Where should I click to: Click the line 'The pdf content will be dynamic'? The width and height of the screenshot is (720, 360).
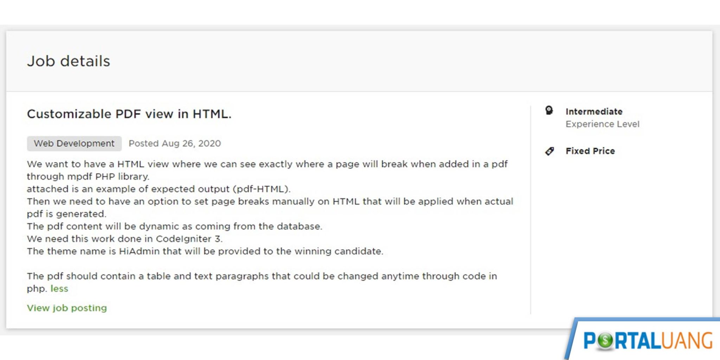(x=174, y=226)
